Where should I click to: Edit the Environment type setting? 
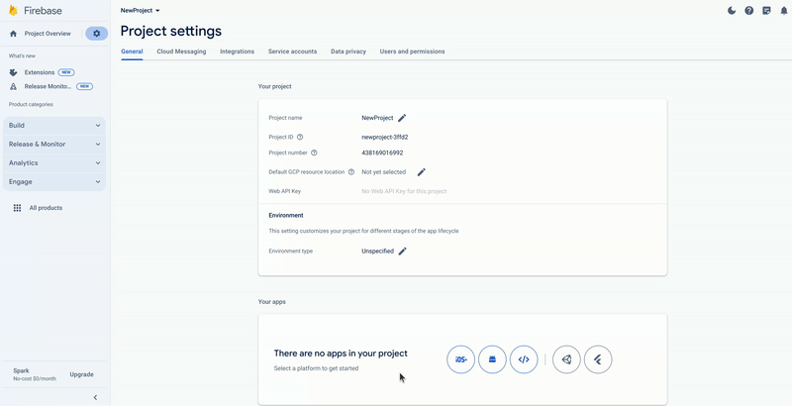402,252
